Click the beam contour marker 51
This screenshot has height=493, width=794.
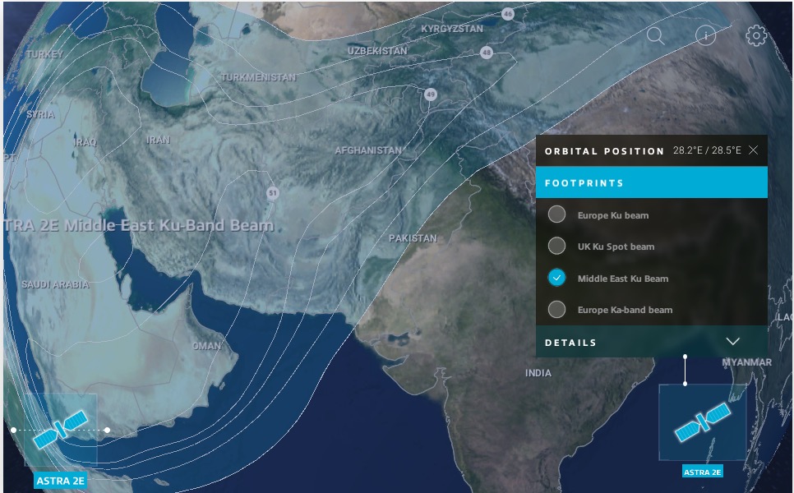pos(272,193)
